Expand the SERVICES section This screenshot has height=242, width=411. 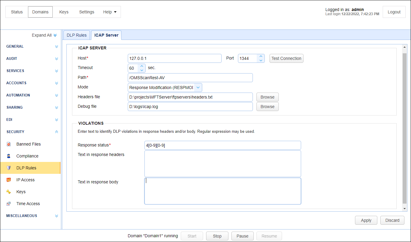pos(57,71)
